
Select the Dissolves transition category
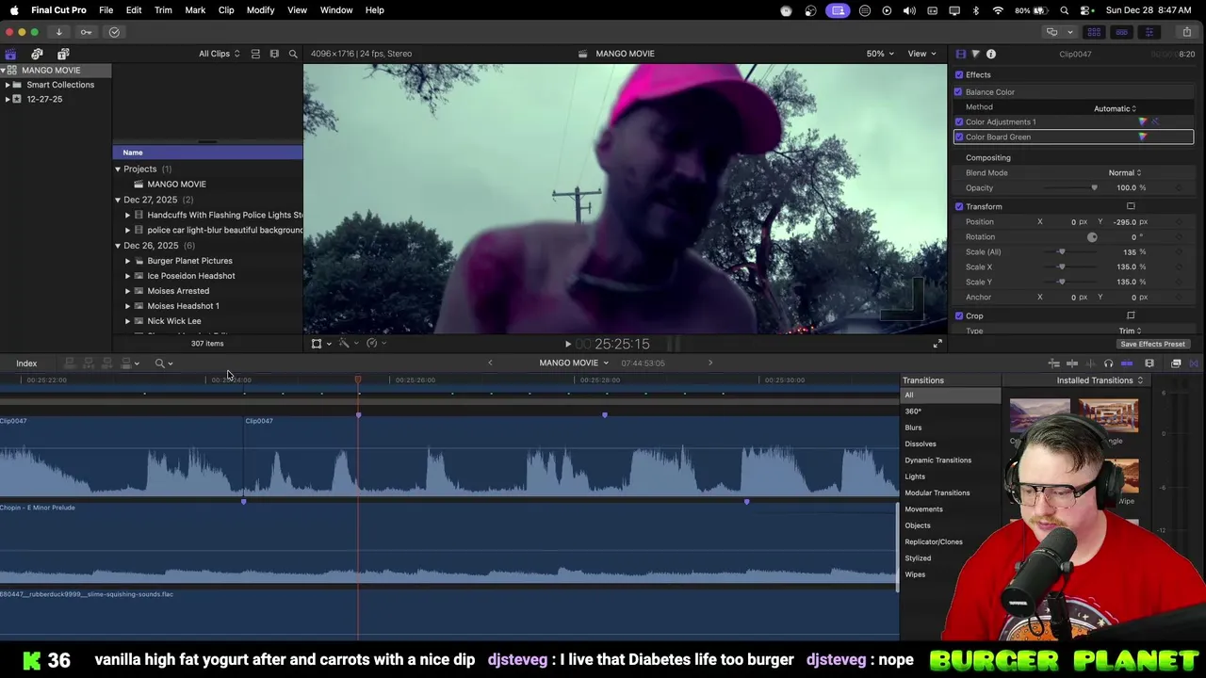(921, 444)
